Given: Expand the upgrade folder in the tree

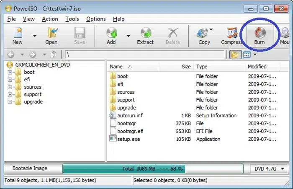Looking at the screenshot, I should (10, 102).
